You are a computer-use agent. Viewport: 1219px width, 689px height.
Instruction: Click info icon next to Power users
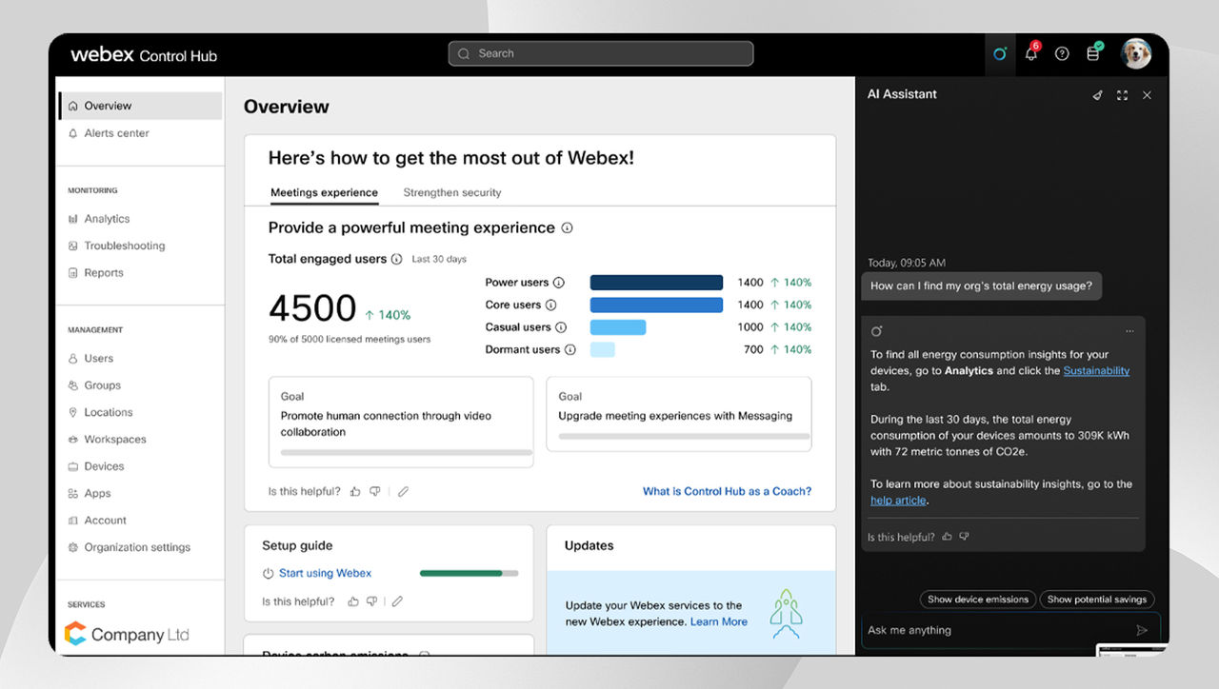coord(559,283)
